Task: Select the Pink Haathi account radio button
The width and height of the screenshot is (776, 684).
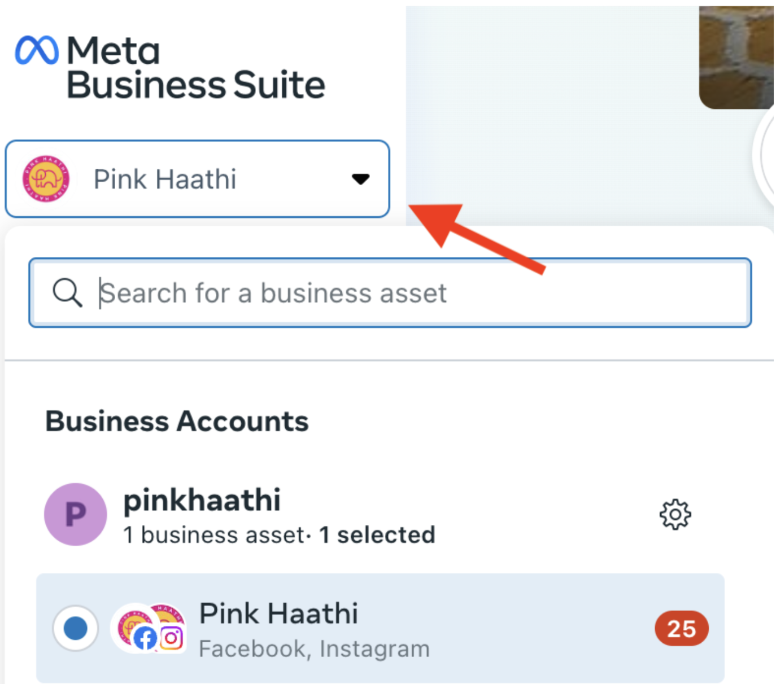Action: (x=75, y=628)
